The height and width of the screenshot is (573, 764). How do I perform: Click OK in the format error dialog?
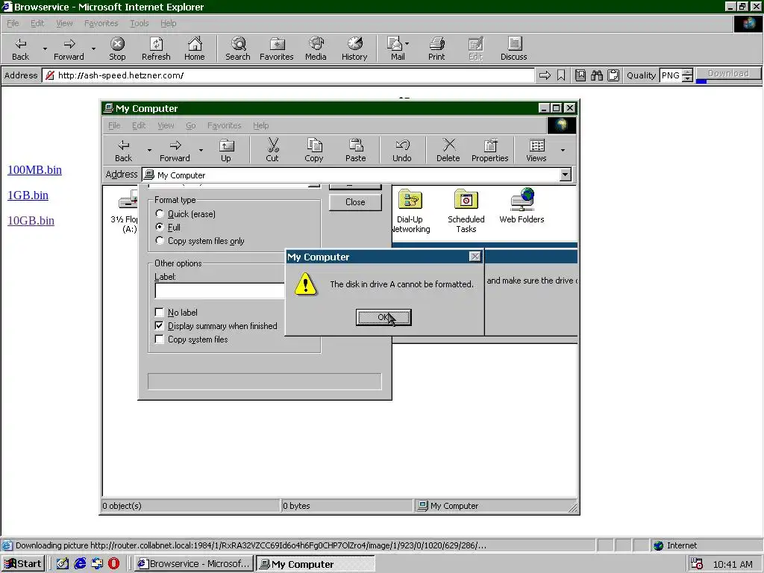click(x=383, y=317)
